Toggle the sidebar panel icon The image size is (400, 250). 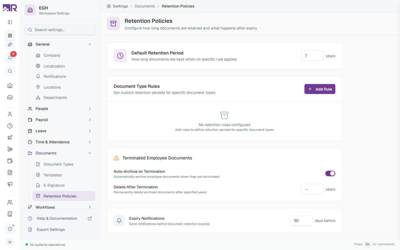(10, 22)
